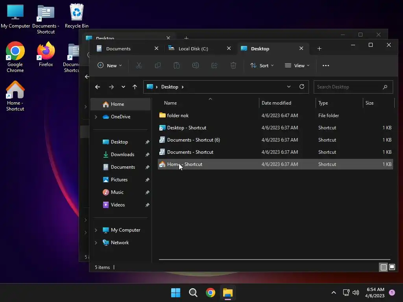Click the Copy icon in toolbar
The width and height of the screenshot is (403, 302).
[x=158, y=66]
